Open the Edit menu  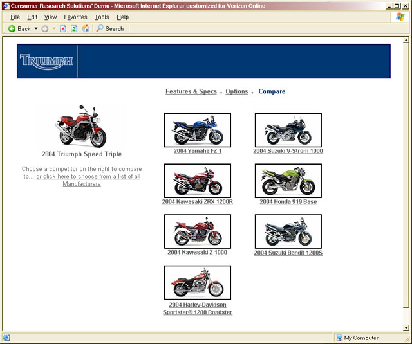(x=32, y=17)
